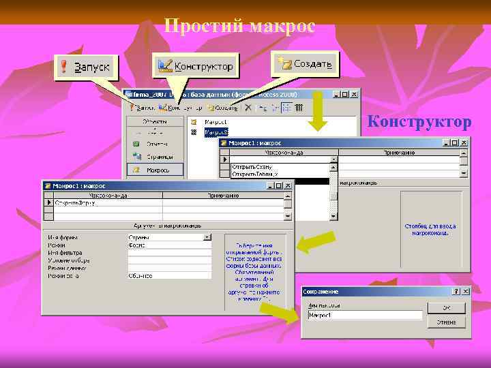The width and height of the screenshot is (491, 368).
Task: Click the Макрокоманда header in front Макрос1 window
Action: [x=108, y=196]
